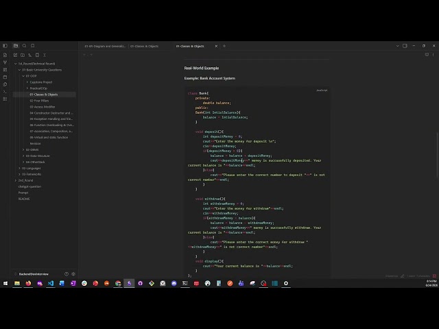Close the active 01-Classes & Objects tab

(216, 46)
